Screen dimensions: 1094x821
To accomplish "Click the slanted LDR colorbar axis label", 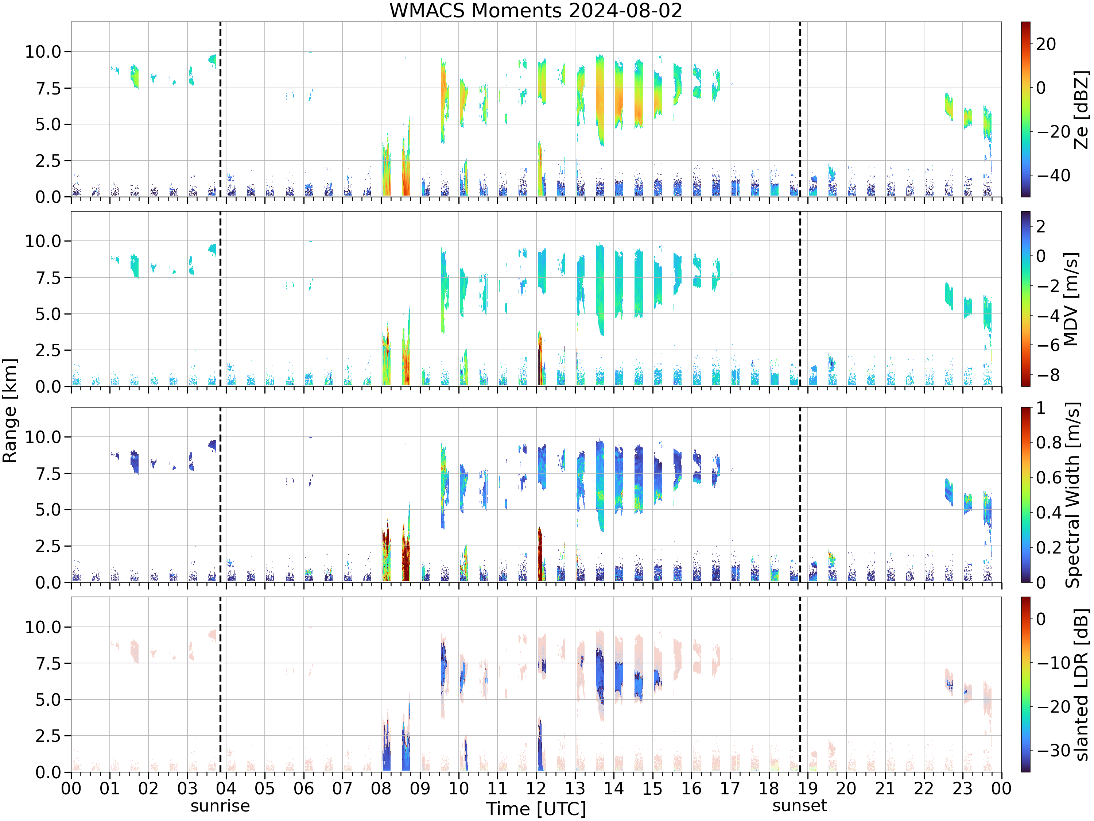I will [1082, 685].
